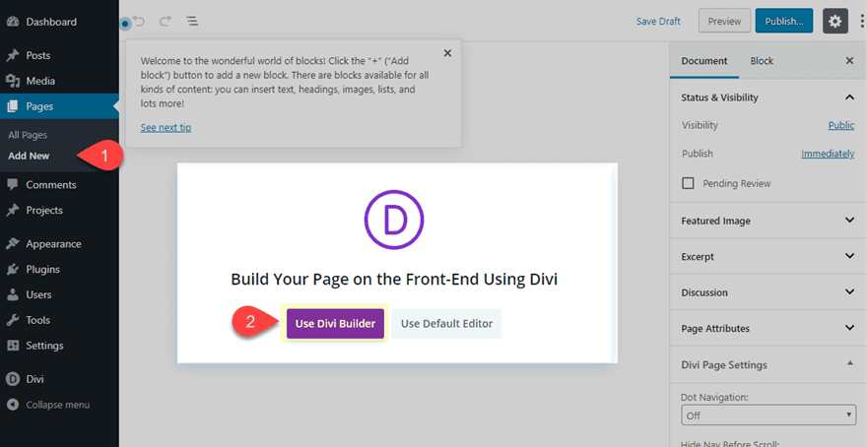Click the Comments speech bubble icon
This screenshot has height=447, width=867.
[13, 184]
